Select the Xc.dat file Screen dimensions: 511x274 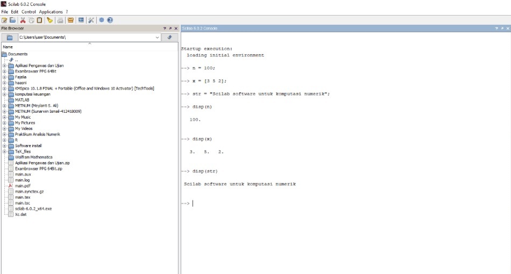[20, 214]
